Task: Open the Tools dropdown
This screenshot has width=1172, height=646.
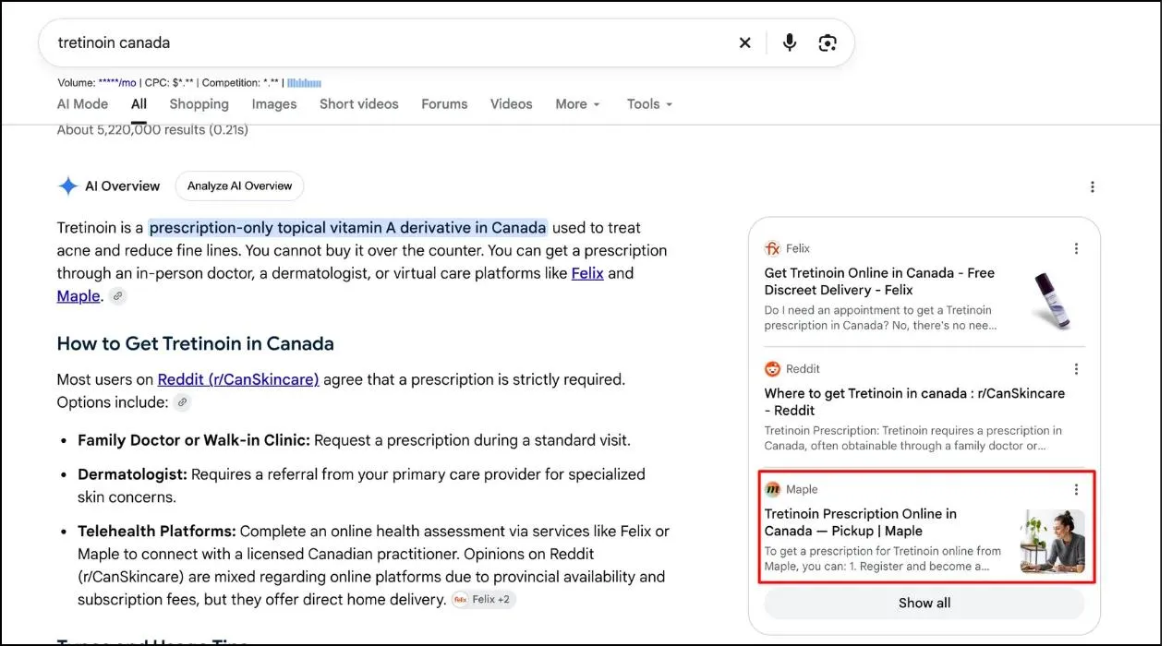Action: [x=649, y=104]
